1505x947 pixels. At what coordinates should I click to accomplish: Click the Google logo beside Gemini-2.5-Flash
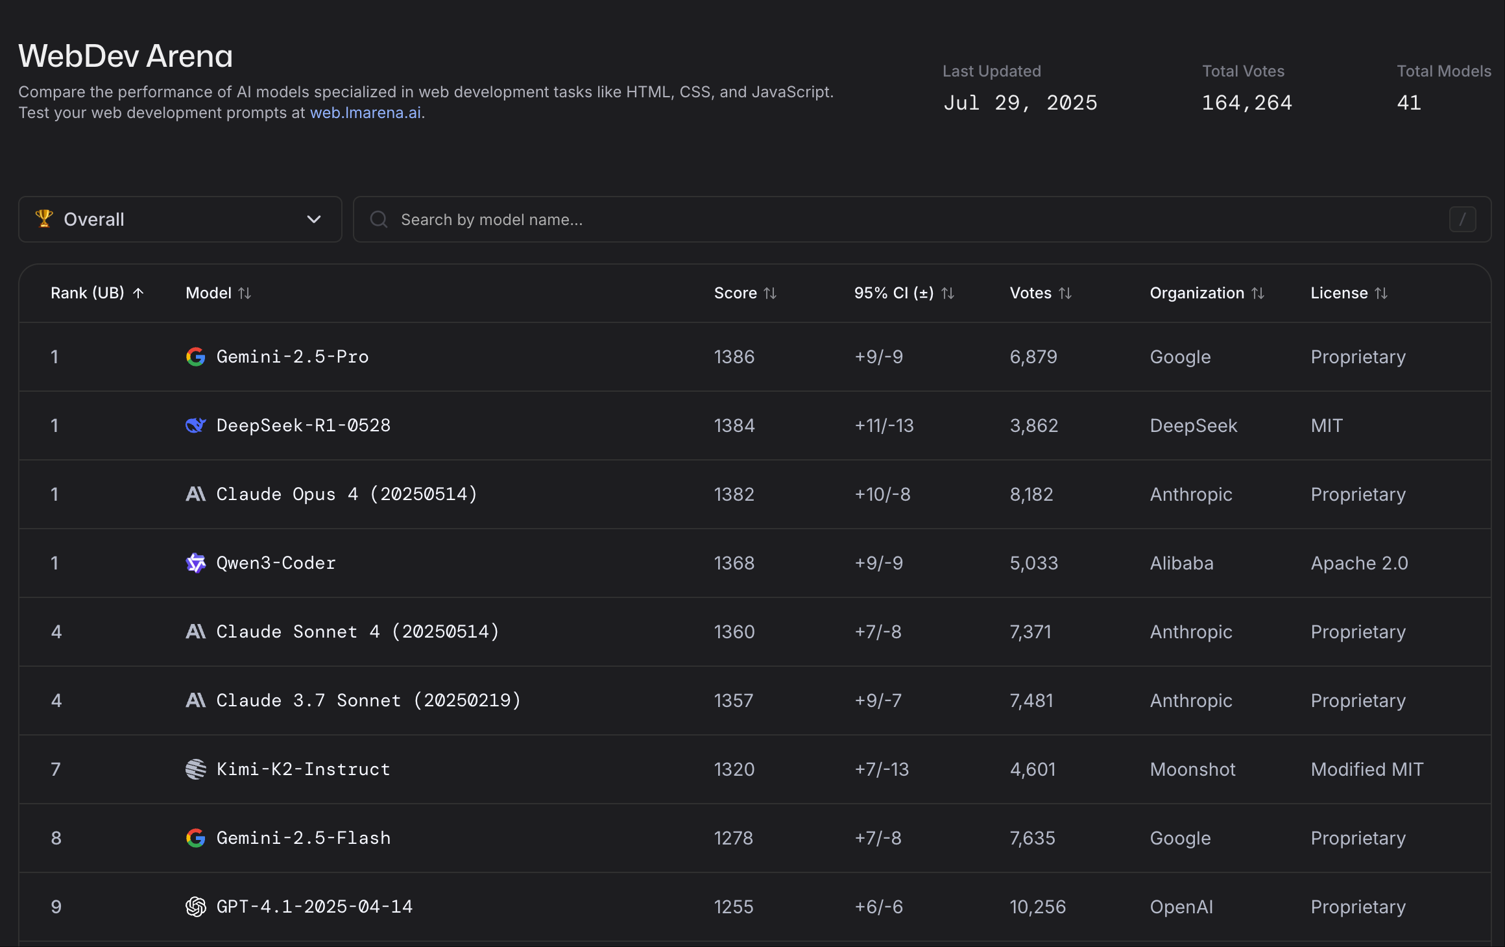195,838
